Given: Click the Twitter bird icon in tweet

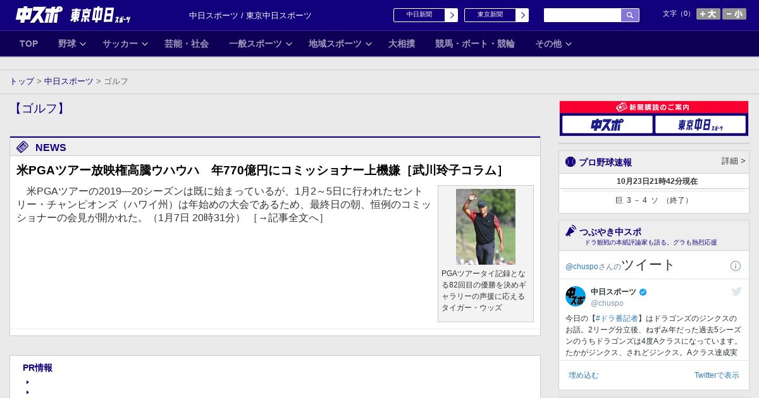Looking at the screenshot, I should coord(736,291).
